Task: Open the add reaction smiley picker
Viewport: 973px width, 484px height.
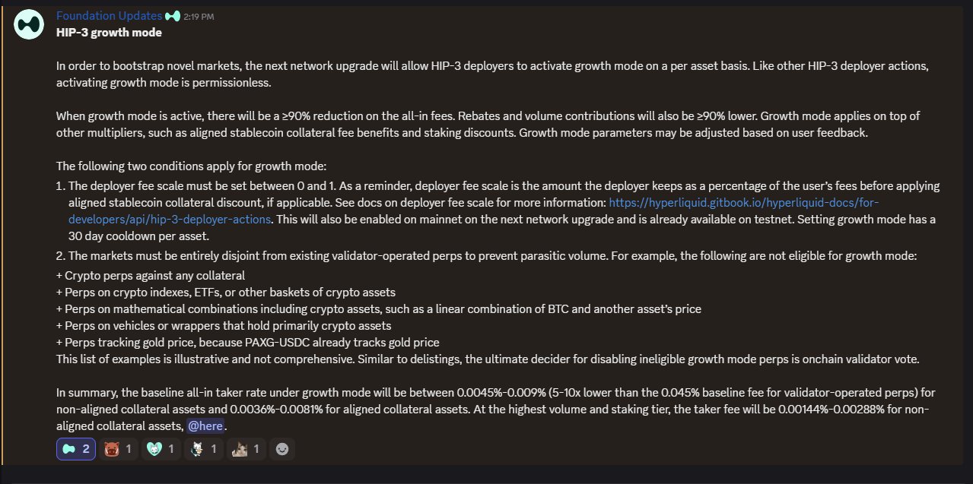Action: (x=282, y=448)
